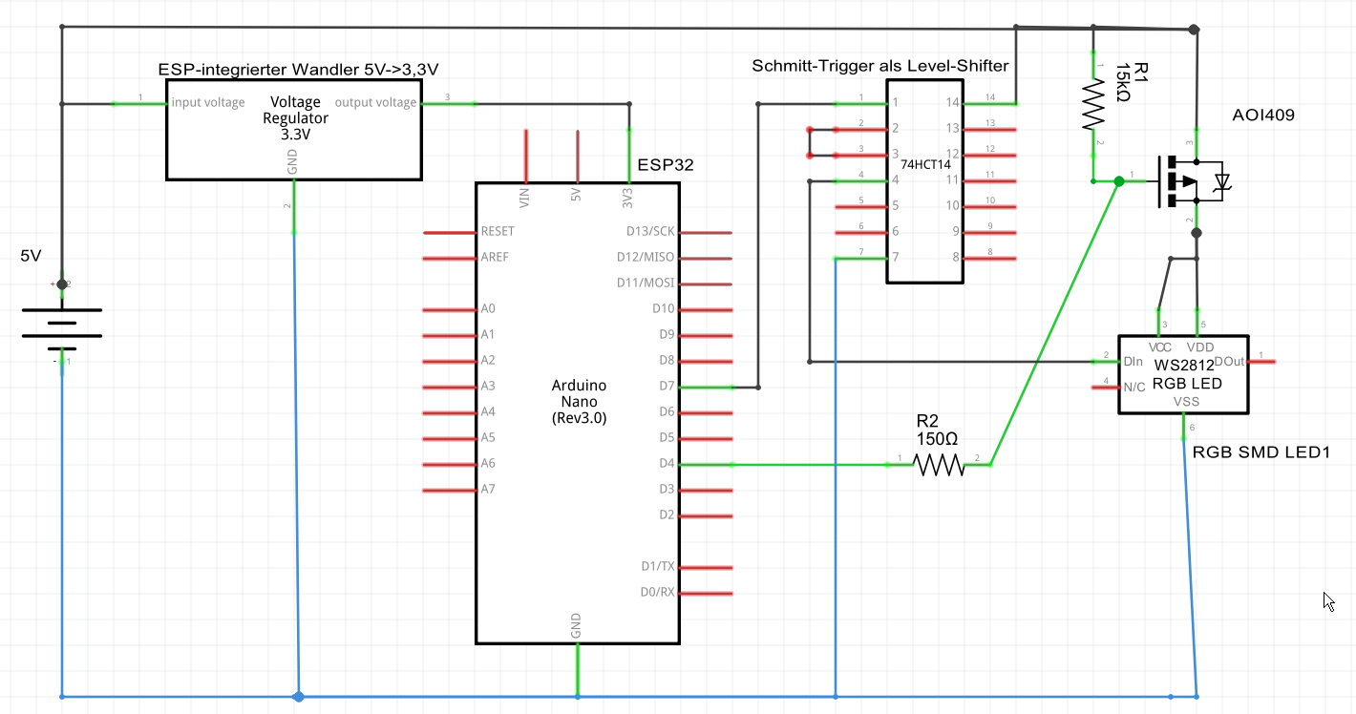
Task: Select pin 8 of the 74HCT14
Action: click(989, 258)
